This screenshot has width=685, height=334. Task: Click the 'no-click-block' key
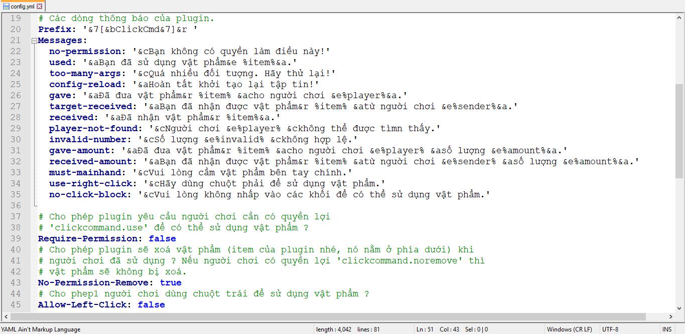click(x=88, y=195)
